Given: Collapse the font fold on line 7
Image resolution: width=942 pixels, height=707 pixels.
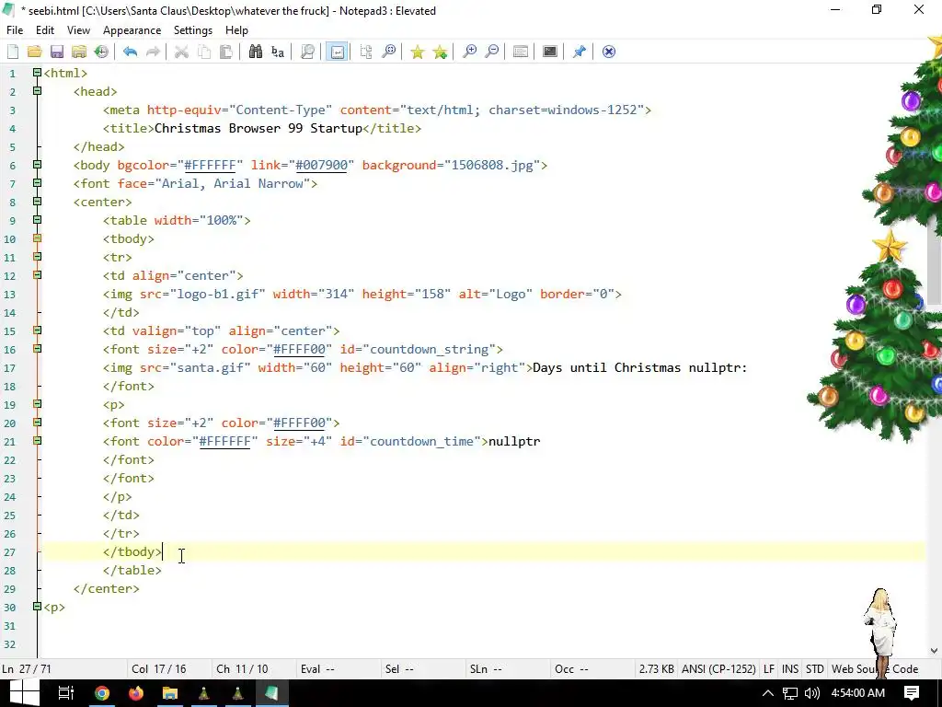Looking at the screenshot, I should (x=37, y=183).
